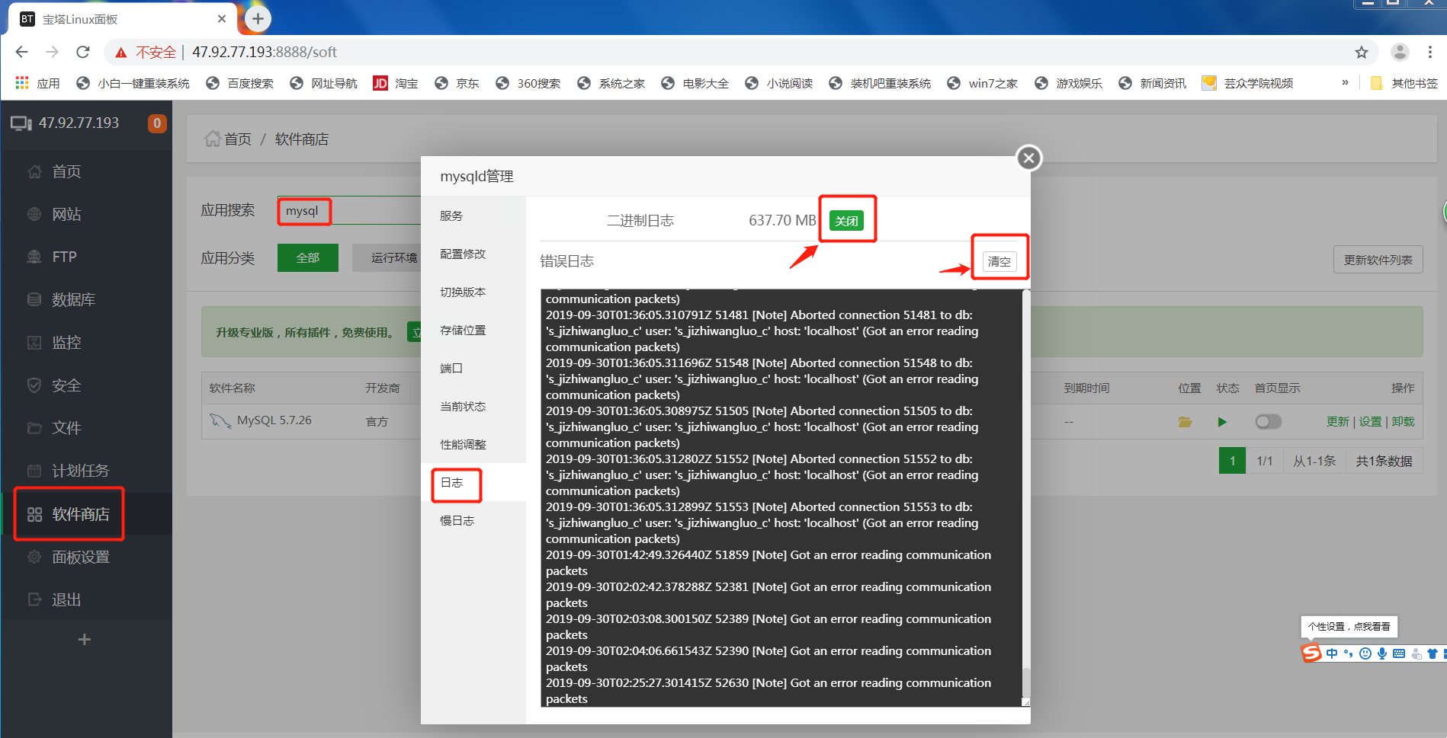This screenshot has height=738, width=1447.
Task: Bookmark this page with star icon
Action: tap(1361, 53)
